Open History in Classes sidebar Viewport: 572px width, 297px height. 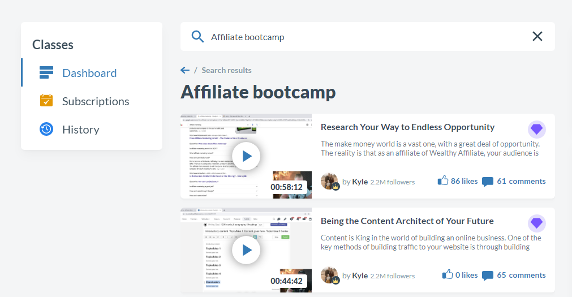coord(80,130)
